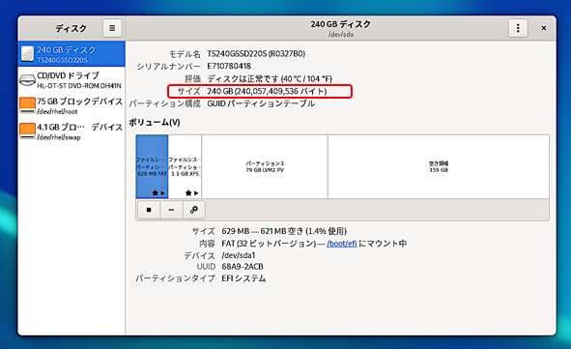
Task: Unmount the selected partition with stop button
Action: pos(149,210)
